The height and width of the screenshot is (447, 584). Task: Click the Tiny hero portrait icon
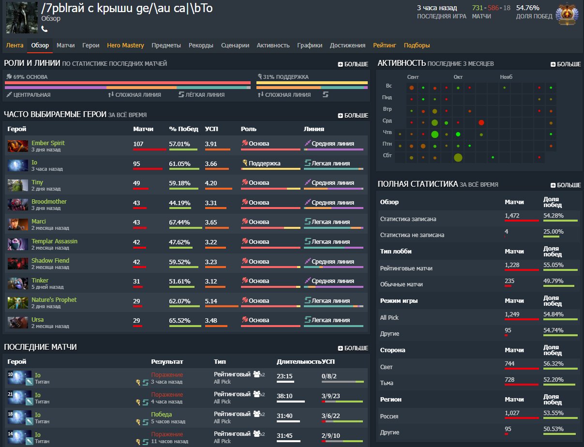[x=18, y=185]
